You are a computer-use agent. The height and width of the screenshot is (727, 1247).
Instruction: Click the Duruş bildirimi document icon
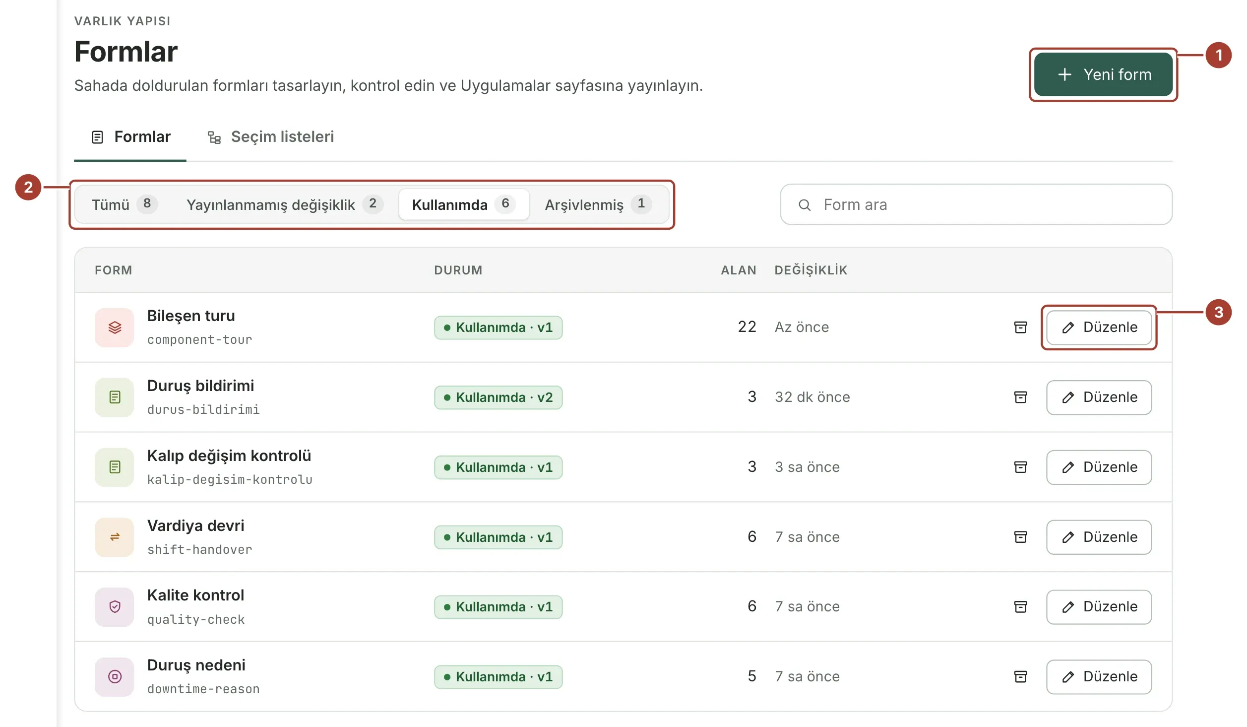tap(115, 397)
